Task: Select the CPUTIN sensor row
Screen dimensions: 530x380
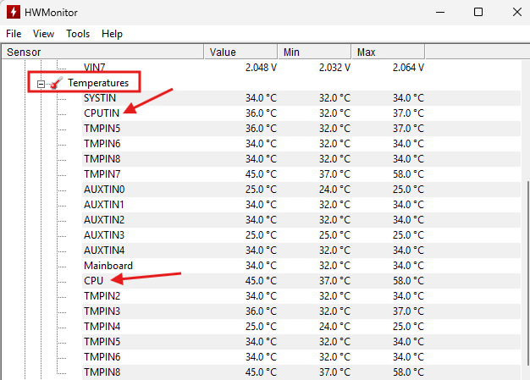Action: (x=301, y=113)
